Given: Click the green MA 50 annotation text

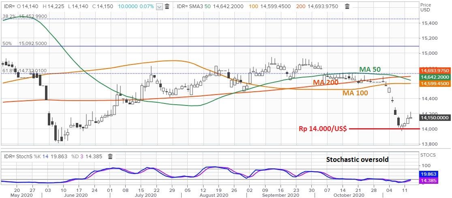Looking at the screenshot, I should (x=371, y=69).
